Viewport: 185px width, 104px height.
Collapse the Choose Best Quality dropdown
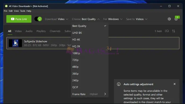point(86,19)
